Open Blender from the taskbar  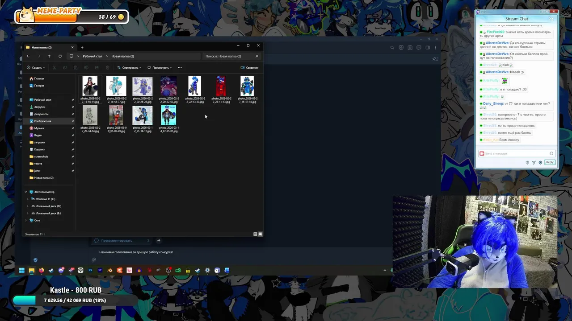point(110,270)
